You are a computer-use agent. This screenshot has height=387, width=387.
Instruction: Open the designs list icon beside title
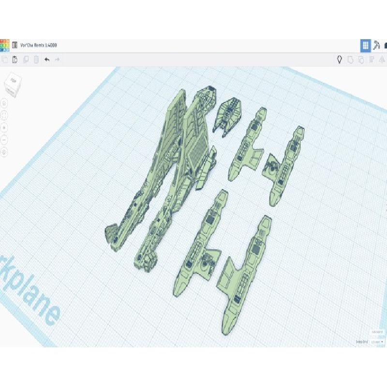point(15,45)
